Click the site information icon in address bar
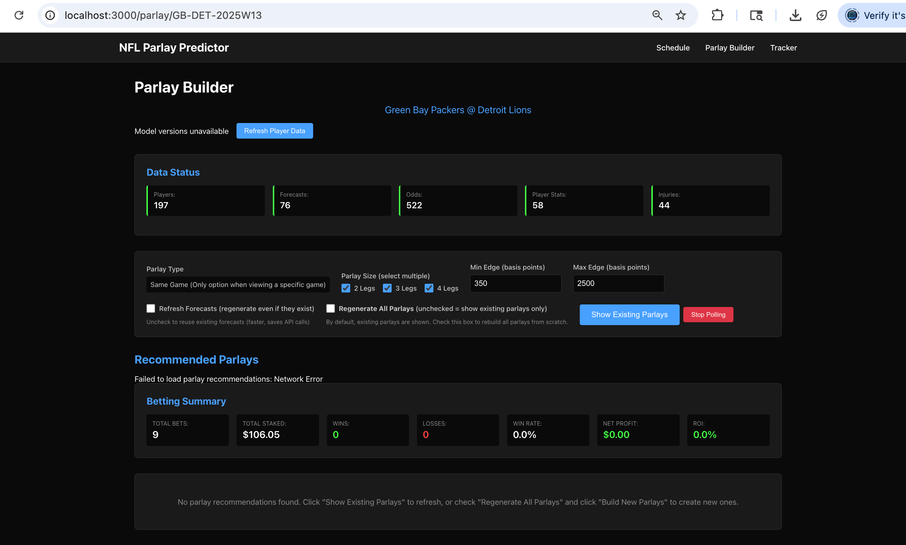The height and width of the screenshot is (545, 906). pyautogui.click(x=50, y=15)
